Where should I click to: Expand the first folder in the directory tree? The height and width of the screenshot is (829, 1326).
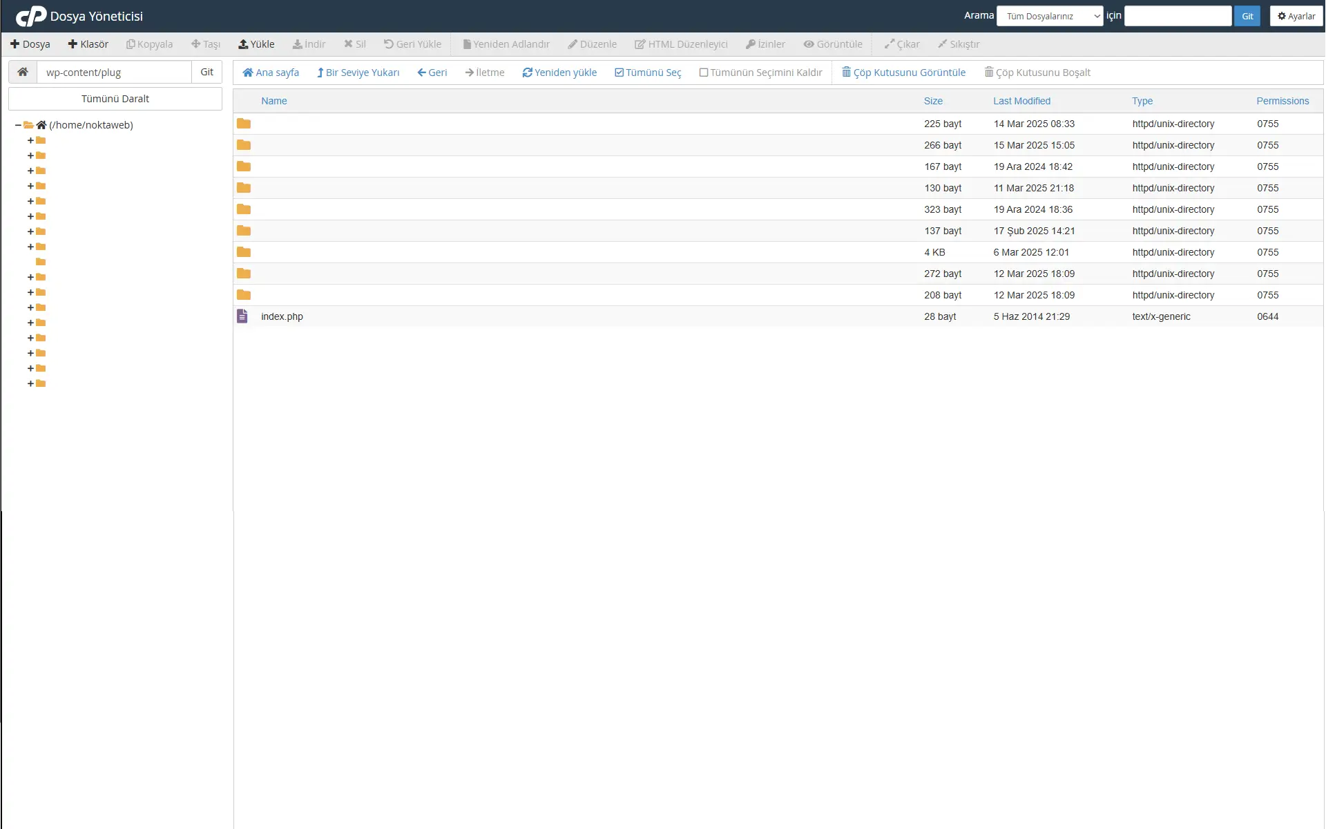point(29,140)
